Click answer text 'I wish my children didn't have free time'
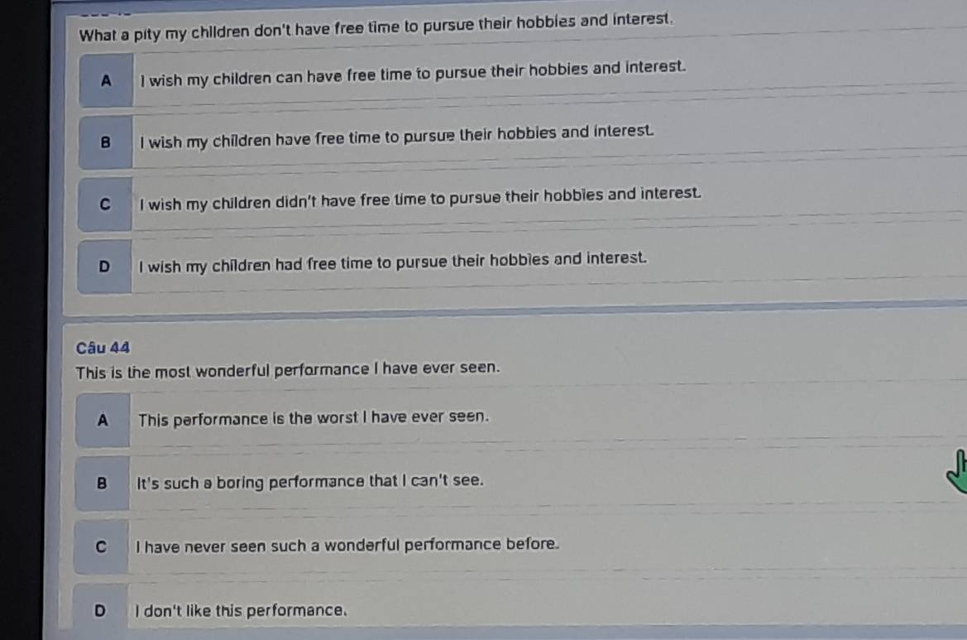967x640 pixels. [x=420, y=199]
